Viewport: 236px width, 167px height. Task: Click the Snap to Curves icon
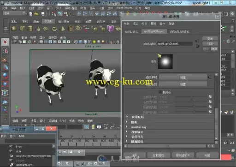[x=85, y=14]
